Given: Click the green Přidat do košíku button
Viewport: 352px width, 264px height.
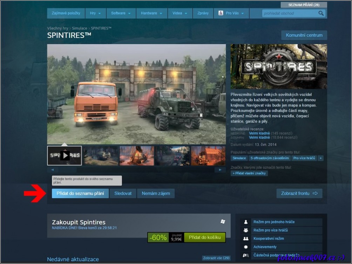Looking at the screenshot, I should coord(205,237).
